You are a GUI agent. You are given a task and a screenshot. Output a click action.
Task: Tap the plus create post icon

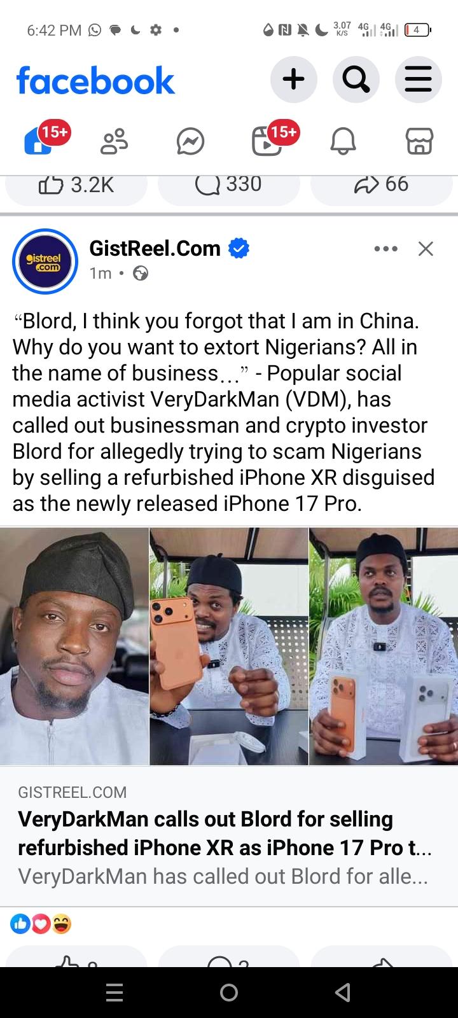(x=293, y=80)
